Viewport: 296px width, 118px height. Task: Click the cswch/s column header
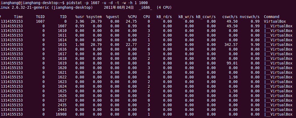[230, 17]
